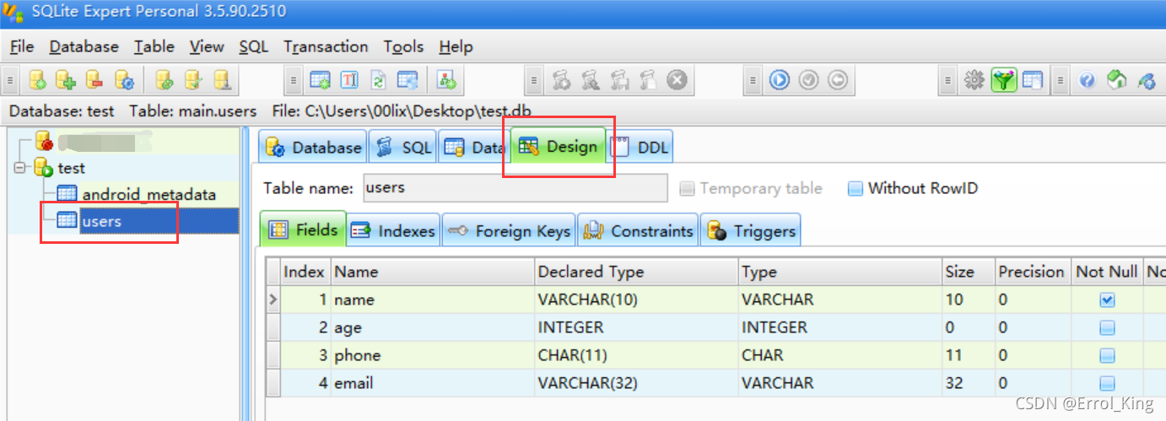
Task: Click the remove database icon with red minus
Action: coord(94,80)
